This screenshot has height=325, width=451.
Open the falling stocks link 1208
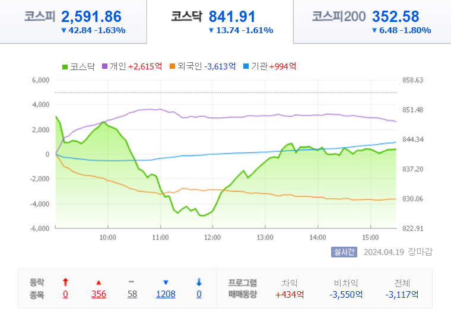click(x=166, y=294)
